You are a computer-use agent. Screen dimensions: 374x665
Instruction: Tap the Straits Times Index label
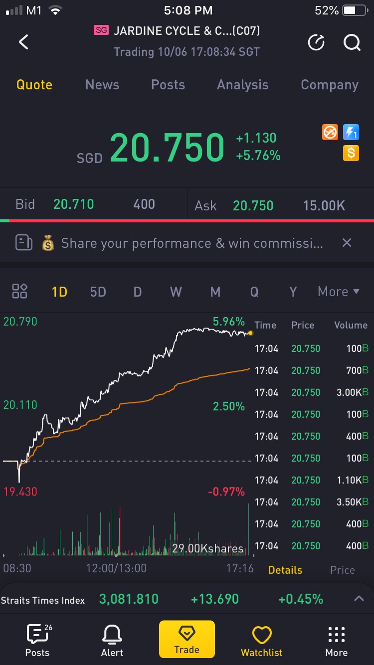(43, 600)
